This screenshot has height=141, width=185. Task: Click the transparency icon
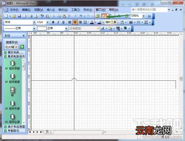(x=110, y=28)
